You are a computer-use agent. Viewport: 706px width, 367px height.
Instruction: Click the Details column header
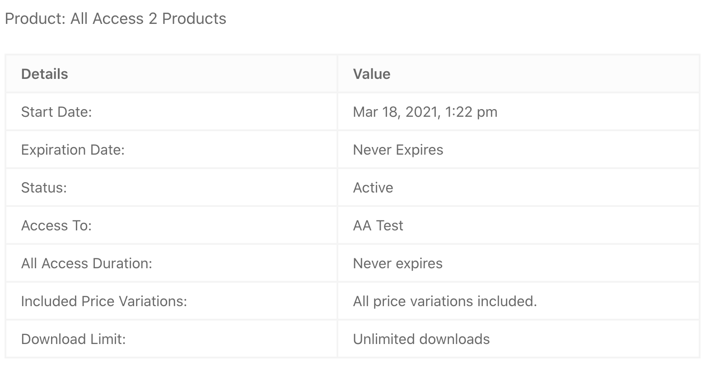tap(45, 74)
